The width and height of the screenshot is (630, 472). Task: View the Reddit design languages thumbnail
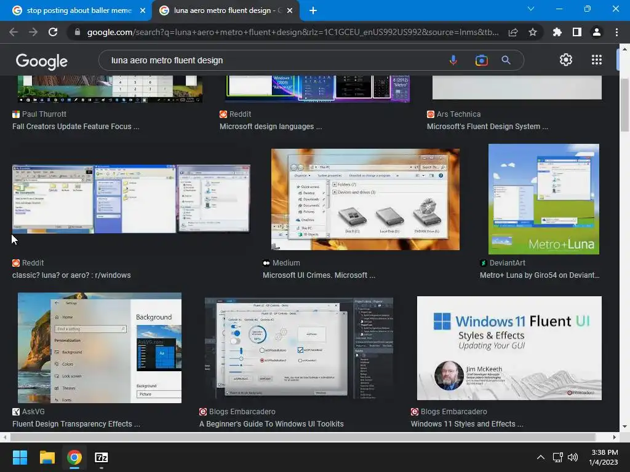(317, 89)
